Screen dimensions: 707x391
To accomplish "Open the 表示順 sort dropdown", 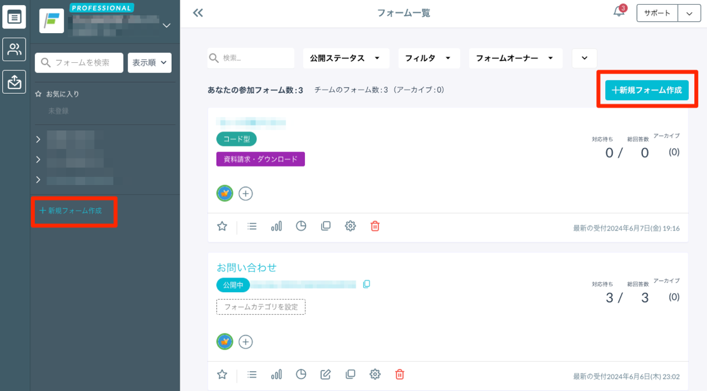I will coord(150,63).
